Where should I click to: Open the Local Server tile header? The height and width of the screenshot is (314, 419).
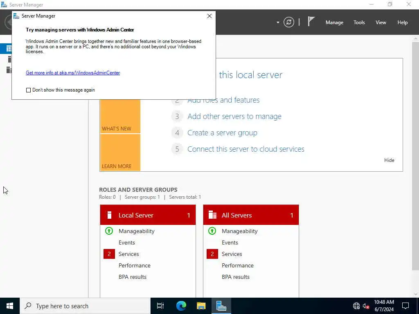[148, 215]
